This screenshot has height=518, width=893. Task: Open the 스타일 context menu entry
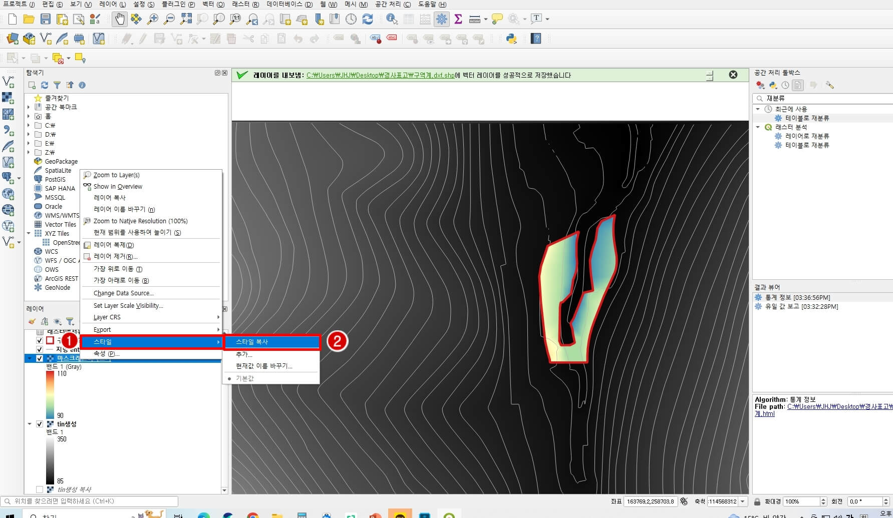click(150, 342)
